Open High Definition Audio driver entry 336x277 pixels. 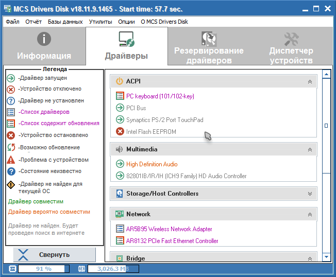pos(152,164)
